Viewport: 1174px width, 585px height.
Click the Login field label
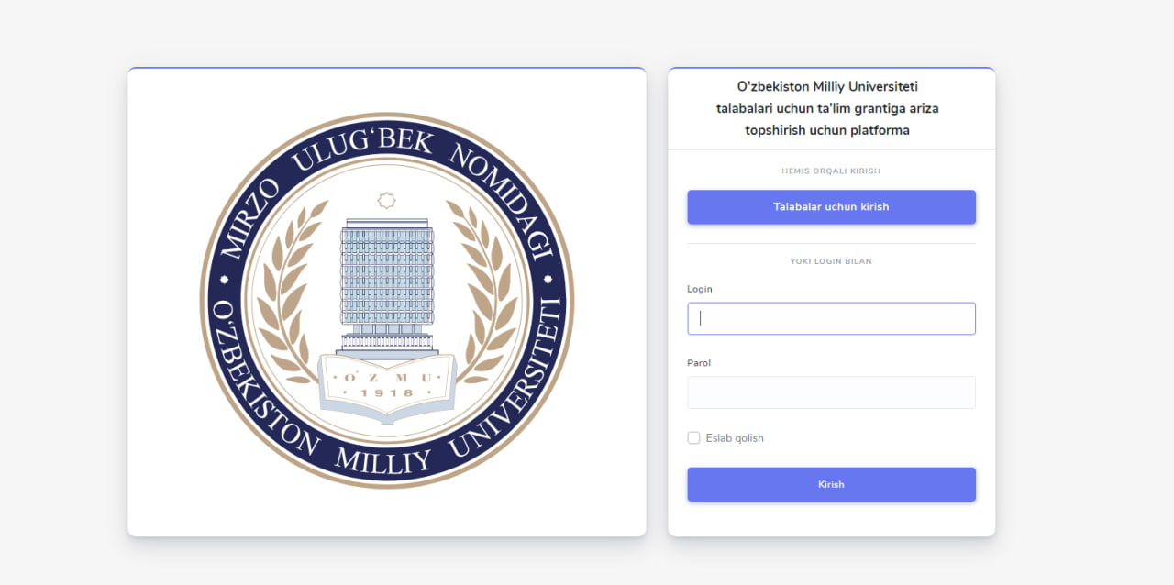pos(700,289)
